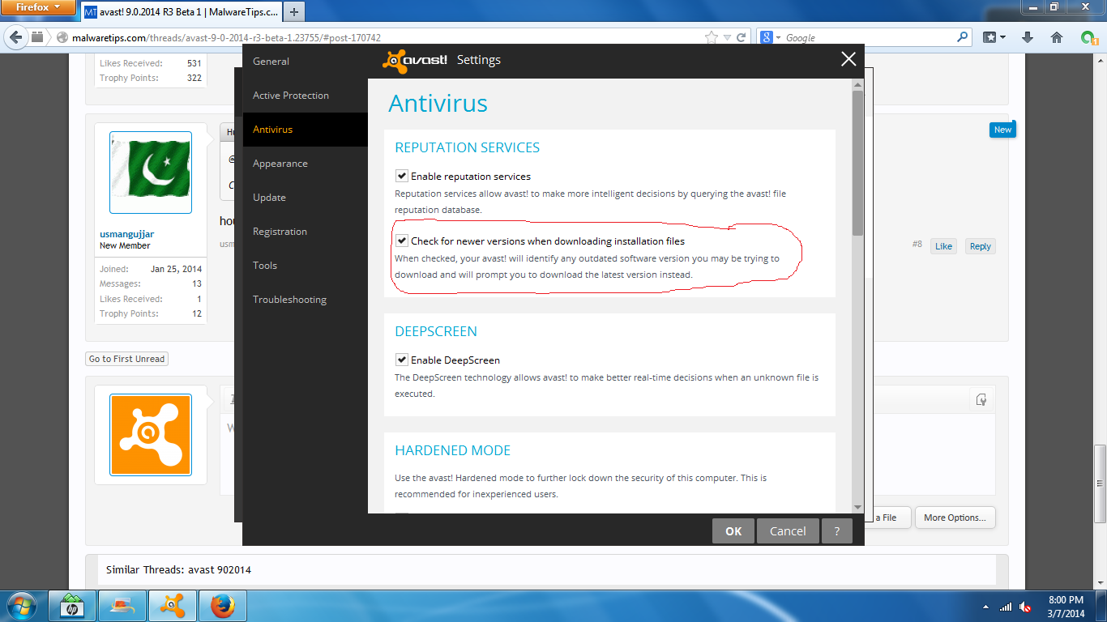The image size is (1107, 622).
Task: Click the second pinned taskbar app icon
Action: [122, 606]
